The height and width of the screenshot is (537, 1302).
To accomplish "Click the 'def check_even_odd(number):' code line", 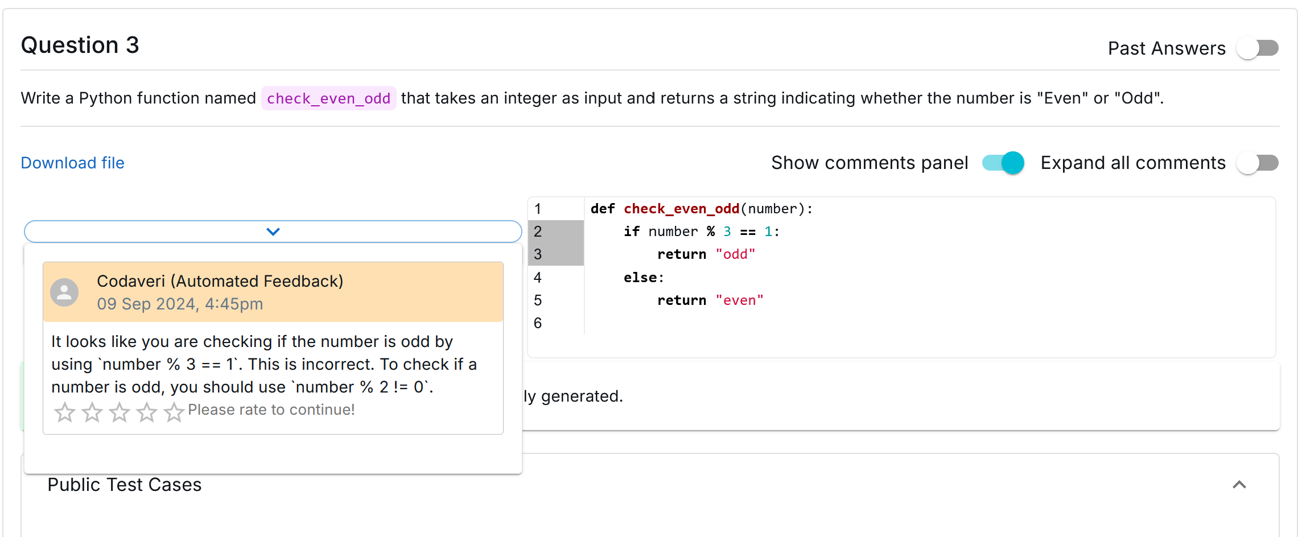I will [x=702, y=209].
